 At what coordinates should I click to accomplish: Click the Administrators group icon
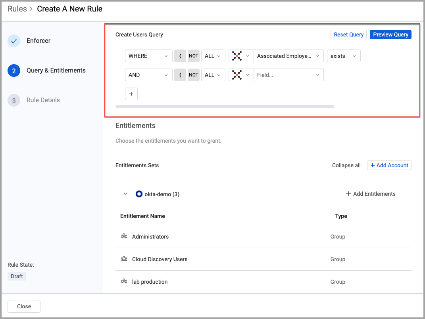click(124, 236)
